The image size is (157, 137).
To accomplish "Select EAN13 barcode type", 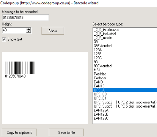I will tap(125, 86).
